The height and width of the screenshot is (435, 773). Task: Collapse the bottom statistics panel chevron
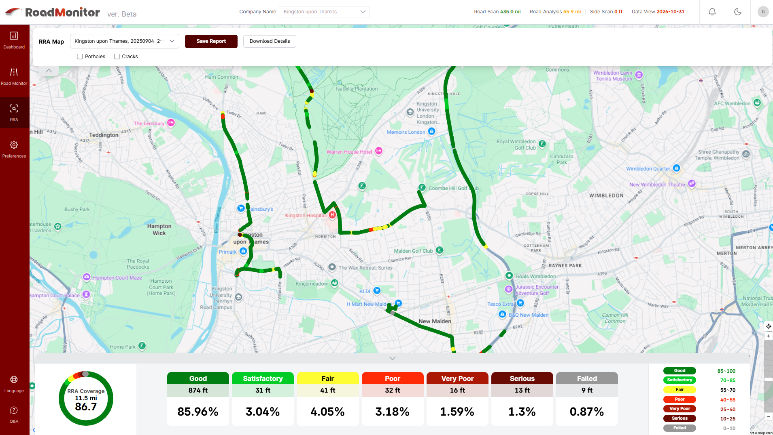pos(392,358)
